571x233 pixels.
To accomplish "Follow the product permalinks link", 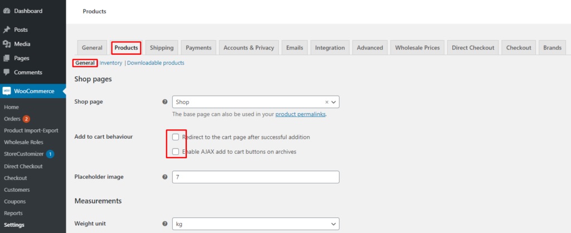I will tap(301, 114).
